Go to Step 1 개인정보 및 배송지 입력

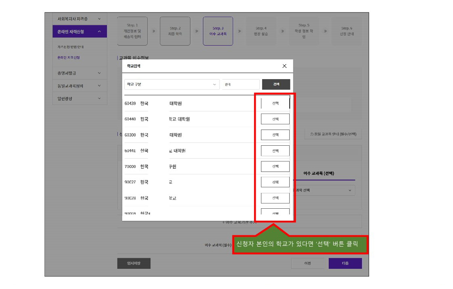click(132, 31)
